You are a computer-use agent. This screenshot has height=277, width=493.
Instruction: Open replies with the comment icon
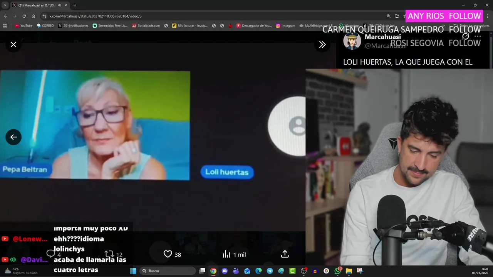(x=54, y=254)
